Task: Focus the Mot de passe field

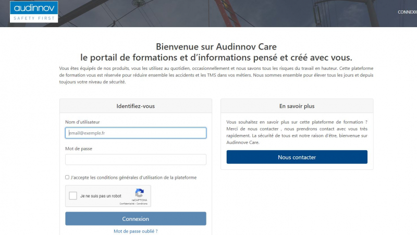Action: coord(136,159)
